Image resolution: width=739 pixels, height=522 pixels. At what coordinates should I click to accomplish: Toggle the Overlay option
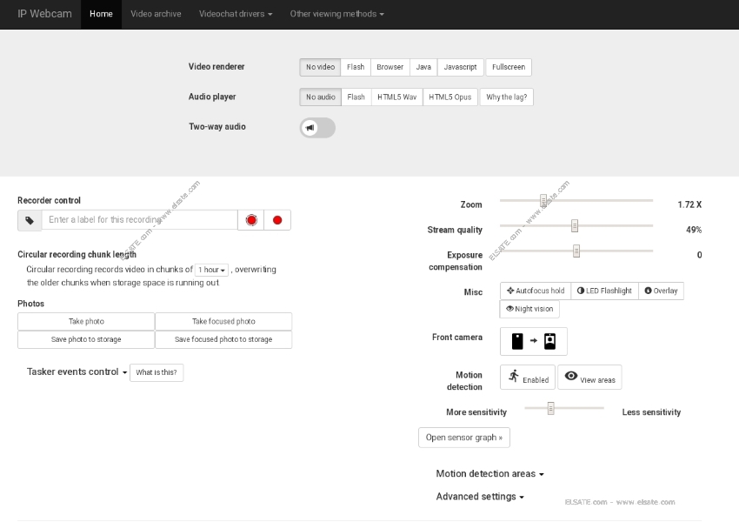click(x=662, y=291)
